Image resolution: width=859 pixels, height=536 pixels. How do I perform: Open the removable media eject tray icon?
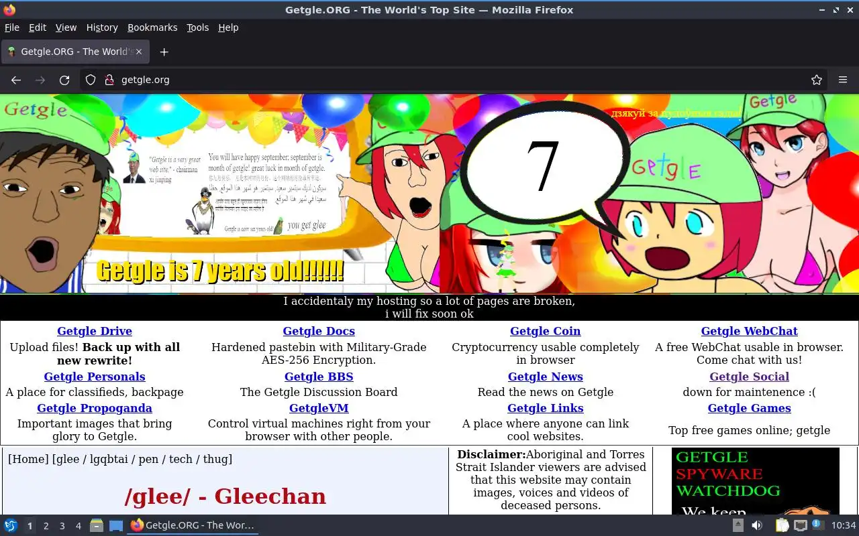pos(738,526)
